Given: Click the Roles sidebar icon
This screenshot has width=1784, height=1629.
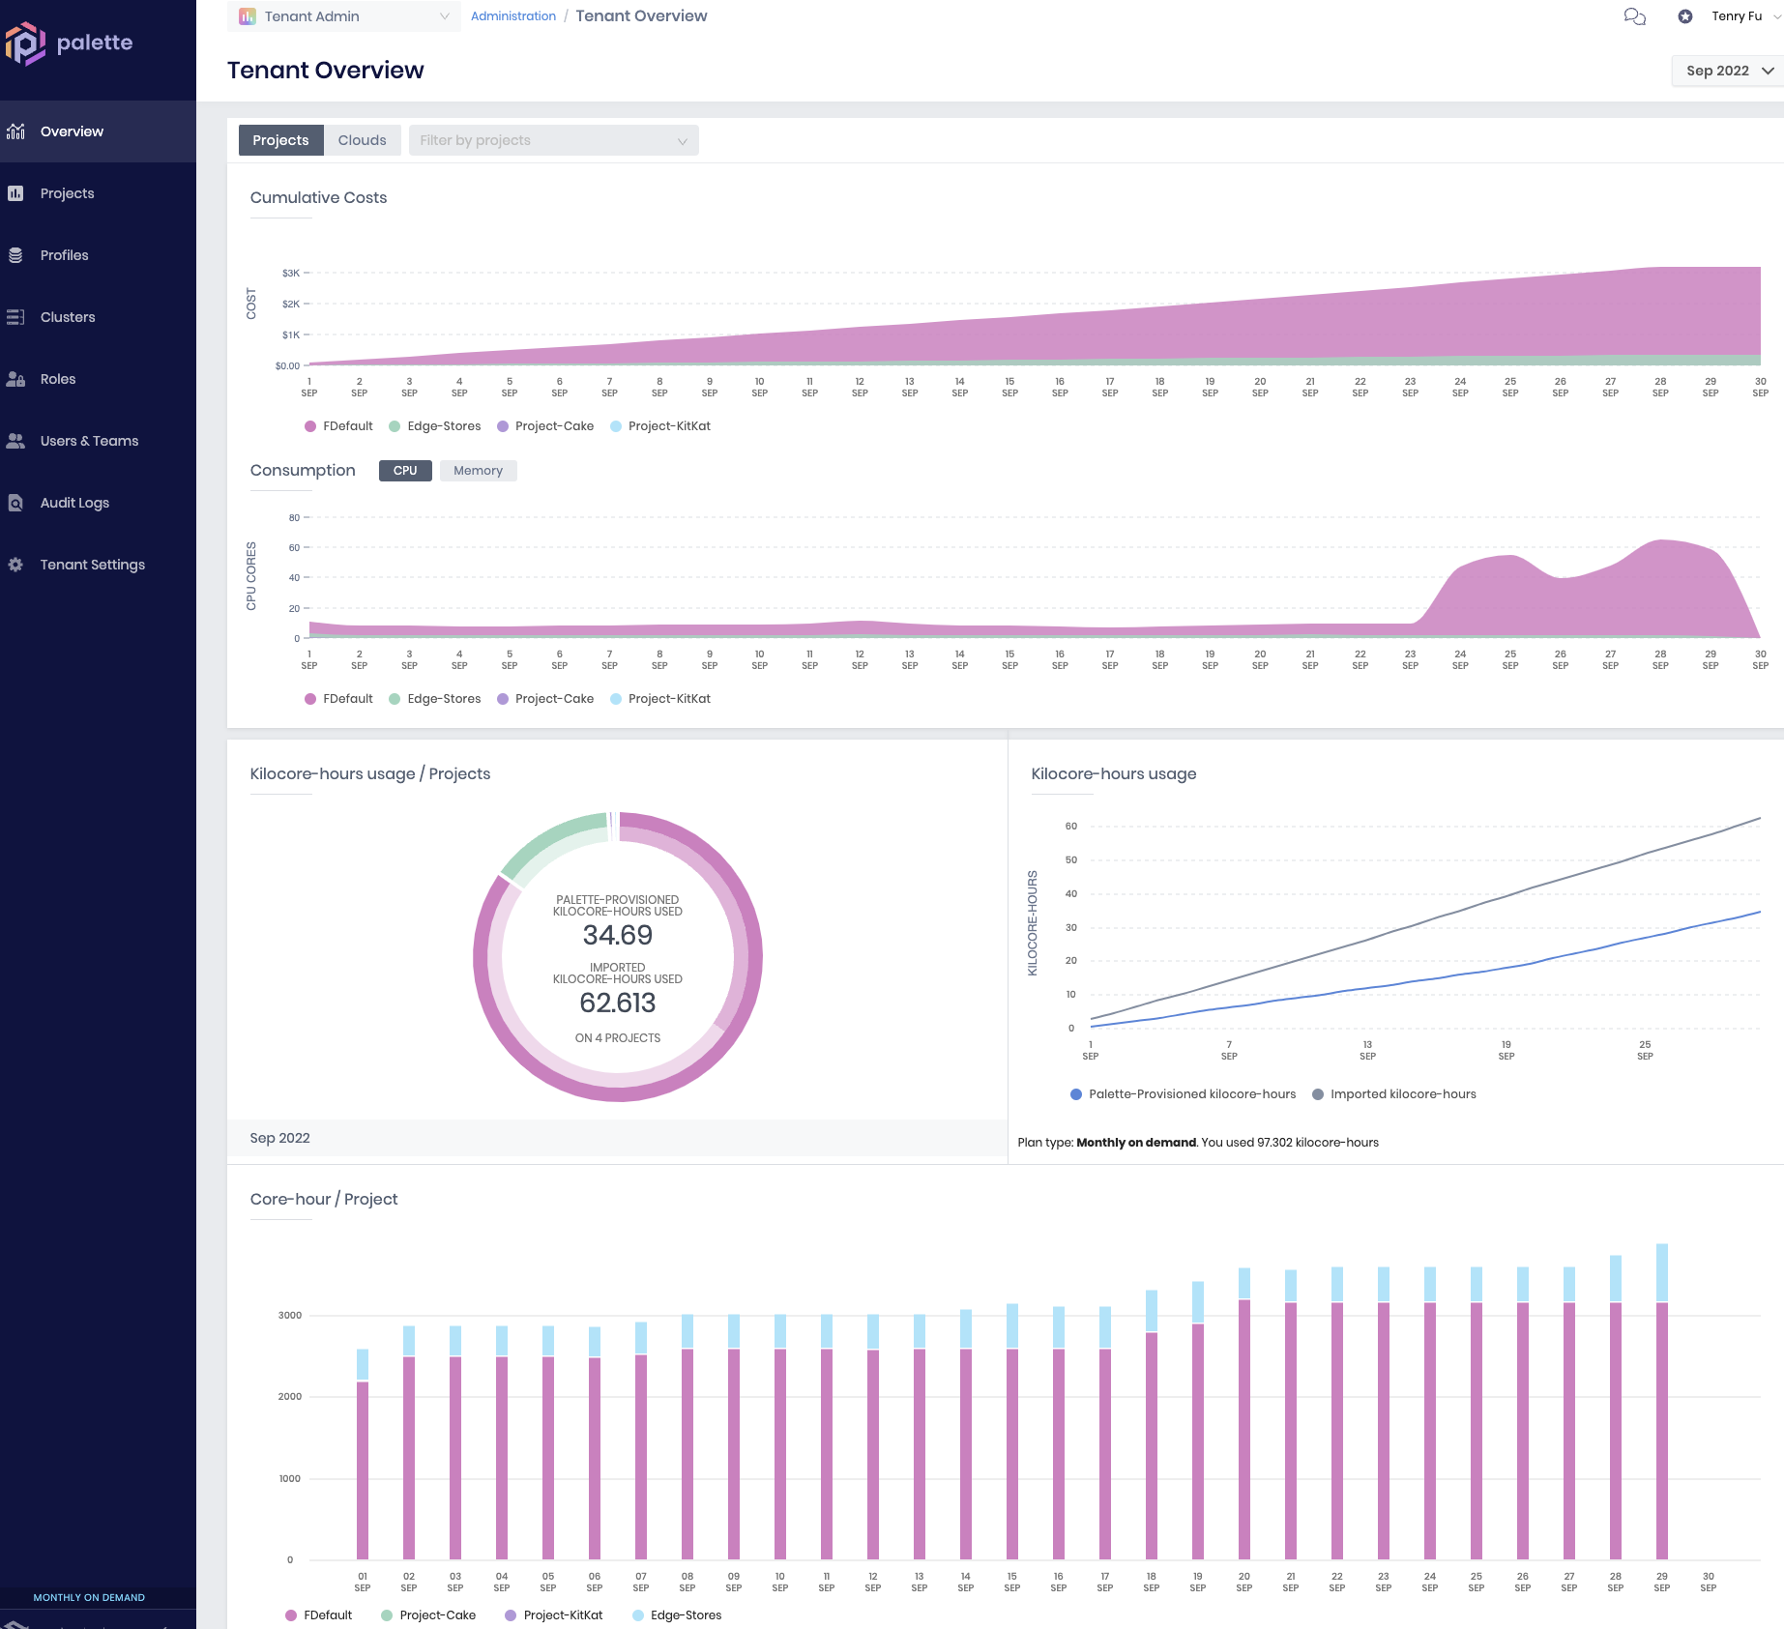Looking at the screenshot, I should pos(15,379).
